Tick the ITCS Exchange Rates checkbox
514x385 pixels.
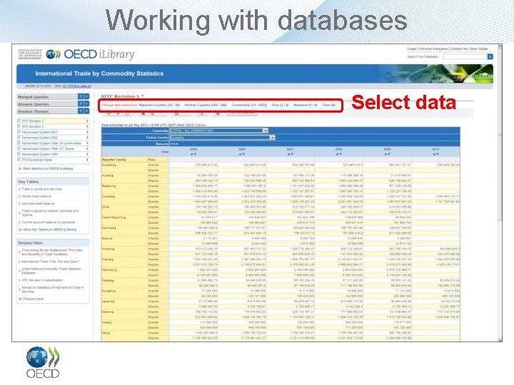19,160
